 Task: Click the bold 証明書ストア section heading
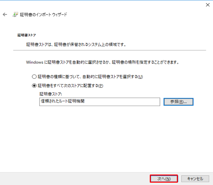(x=27, y=35)
